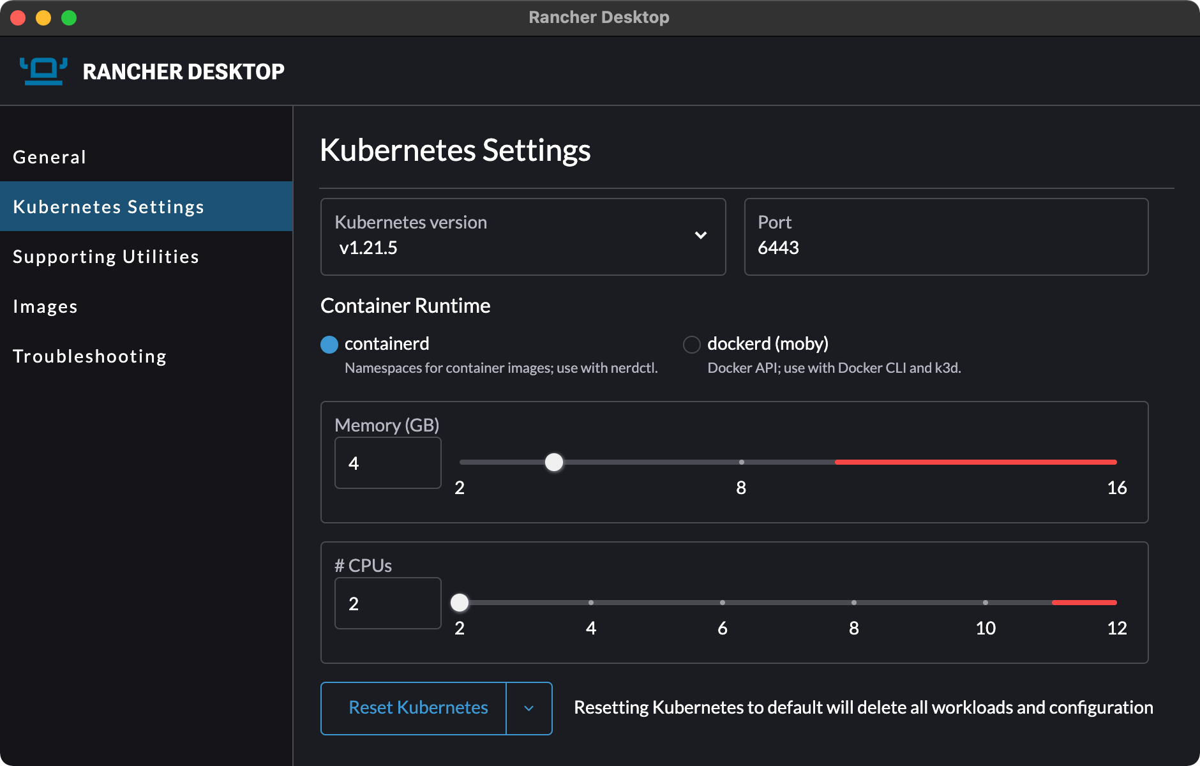Click the green fullscreen window button
Viewport: 1200px width, 766px height.
point(69,18)
